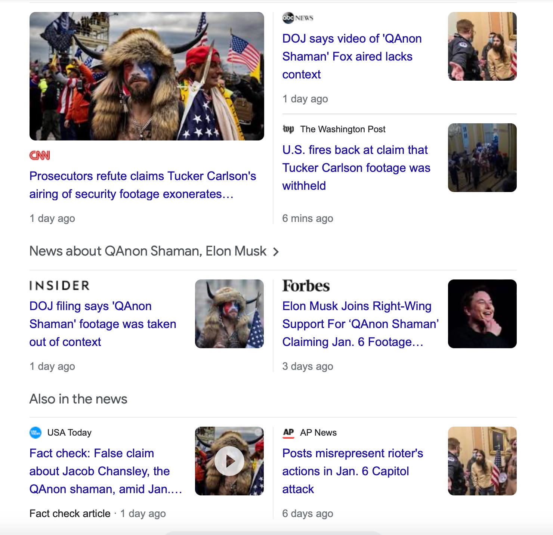Click Insider article thumbnail
The width and height of the screenshot is (553, 535).
229,314
